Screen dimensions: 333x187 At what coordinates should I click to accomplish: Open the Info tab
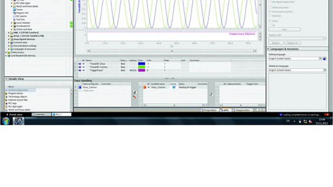(x=225, y=110)
